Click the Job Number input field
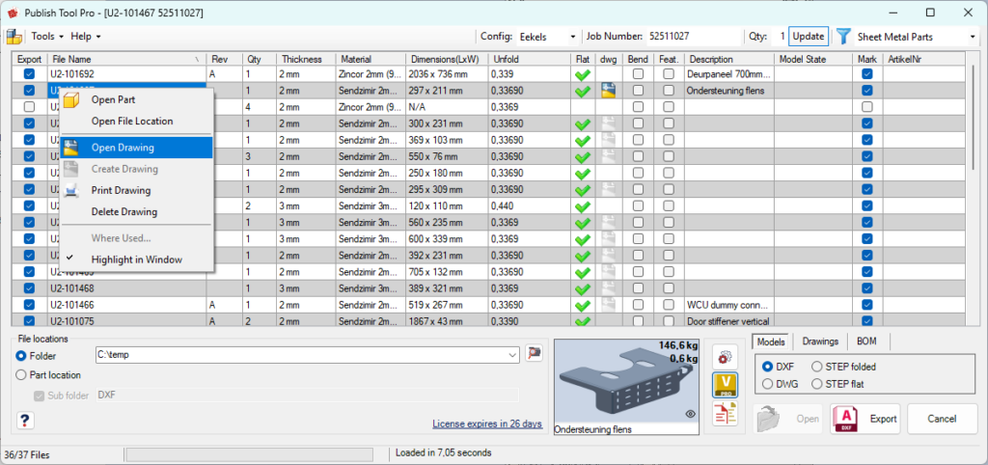Image resolution: width=988 pixels, height=465 pixels. coord(695,37)
